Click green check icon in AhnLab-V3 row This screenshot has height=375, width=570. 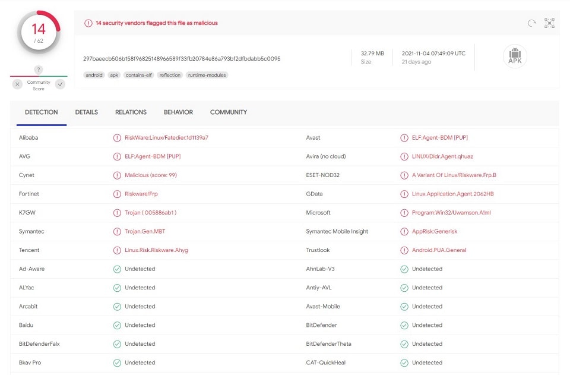[x=404, y=269]
